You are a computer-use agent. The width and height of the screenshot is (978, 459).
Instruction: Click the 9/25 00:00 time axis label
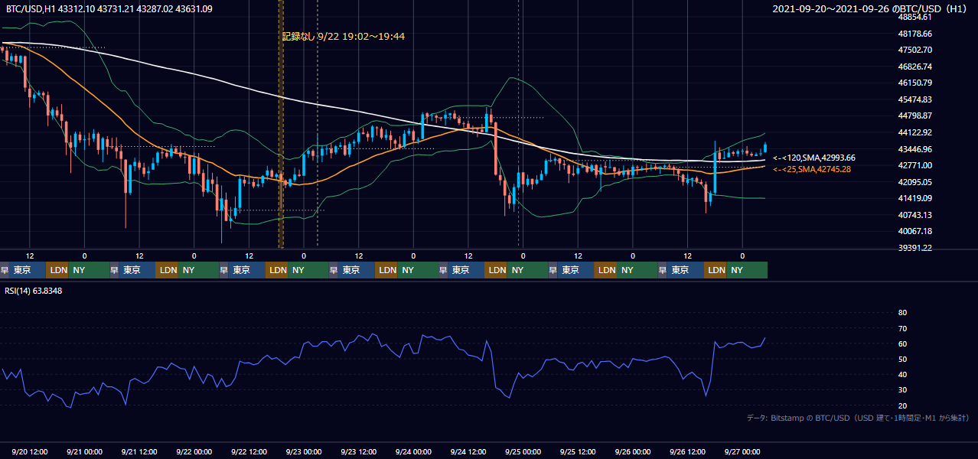523,451
